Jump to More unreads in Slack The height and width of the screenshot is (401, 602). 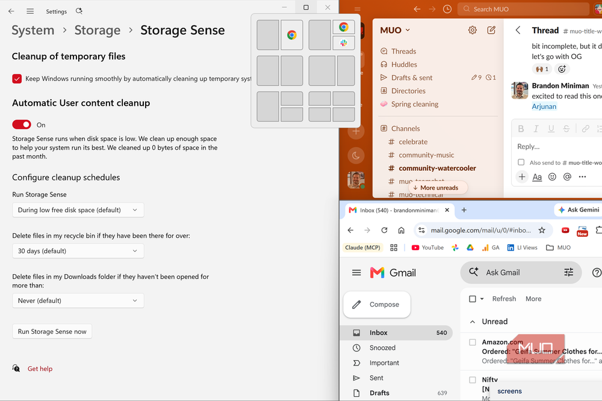[x=438, y=188]
